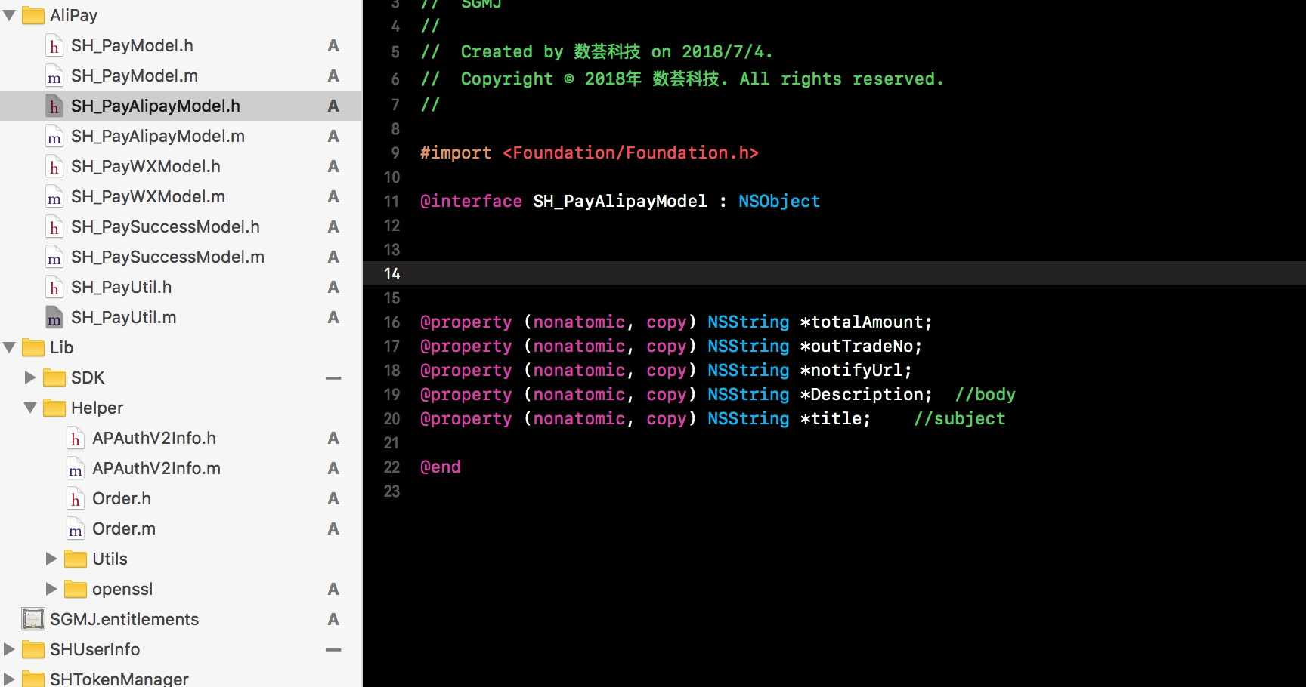Expand the SDK folder disclosure triangle
The width and height of the screenshot is (1306, 687).
pyautogui.click(x=30, y=377)
